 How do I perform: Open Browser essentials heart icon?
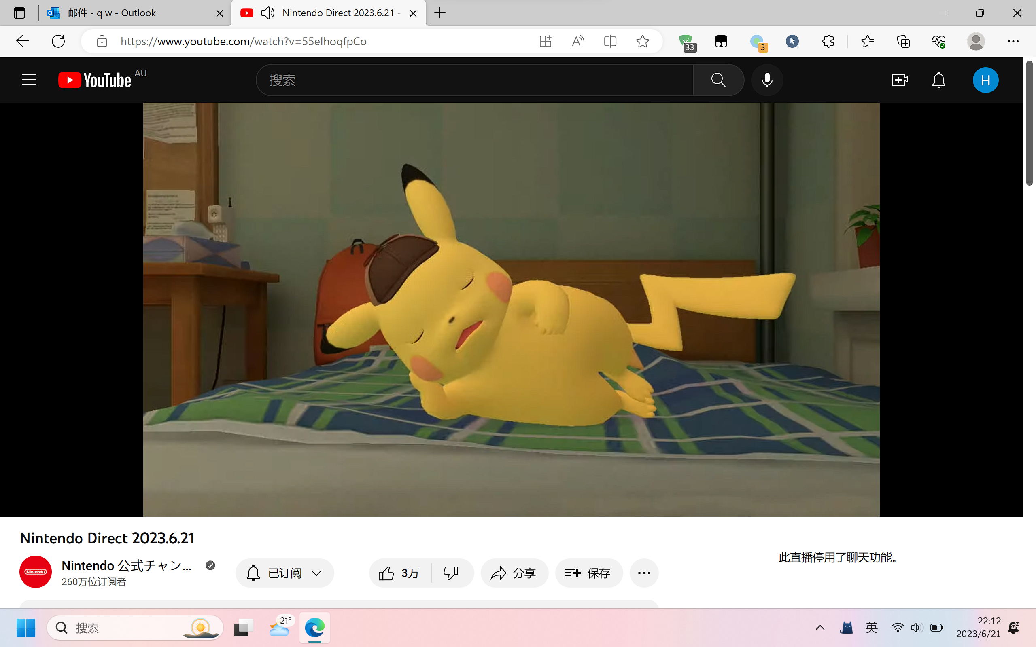click(939, 41)
